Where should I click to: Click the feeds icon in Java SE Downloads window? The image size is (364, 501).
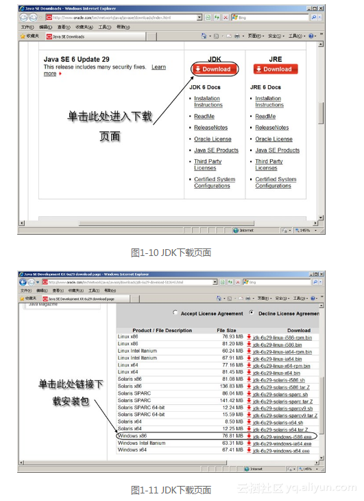[216, 36]
